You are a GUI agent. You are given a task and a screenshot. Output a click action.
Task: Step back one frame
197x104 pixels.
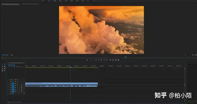(x=99, y=60)
